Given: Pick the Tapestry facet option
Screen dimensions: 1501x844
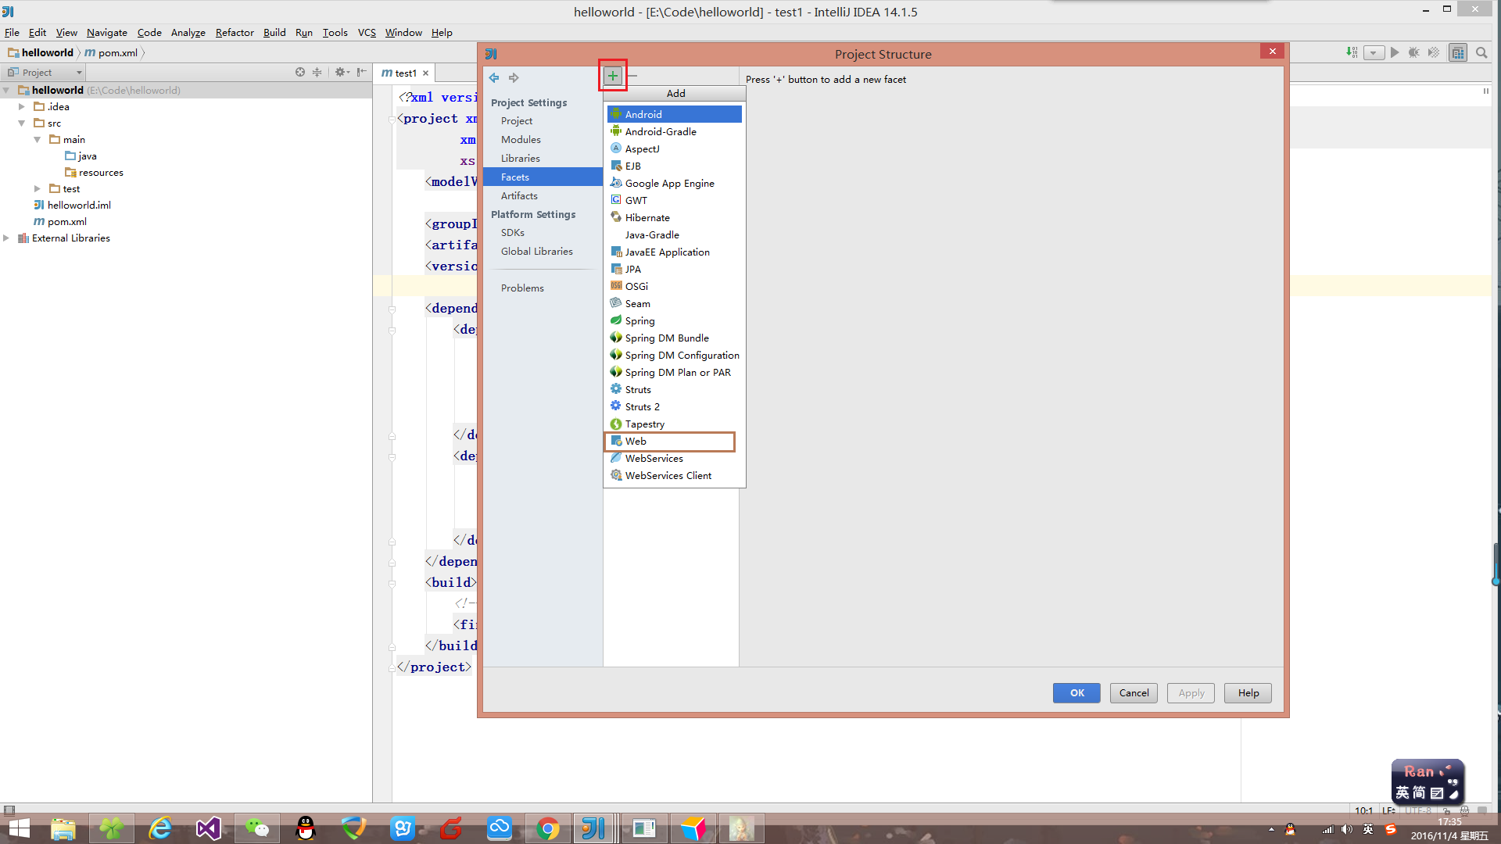Looking at the screenshot, I should click(x=674, y=424).
